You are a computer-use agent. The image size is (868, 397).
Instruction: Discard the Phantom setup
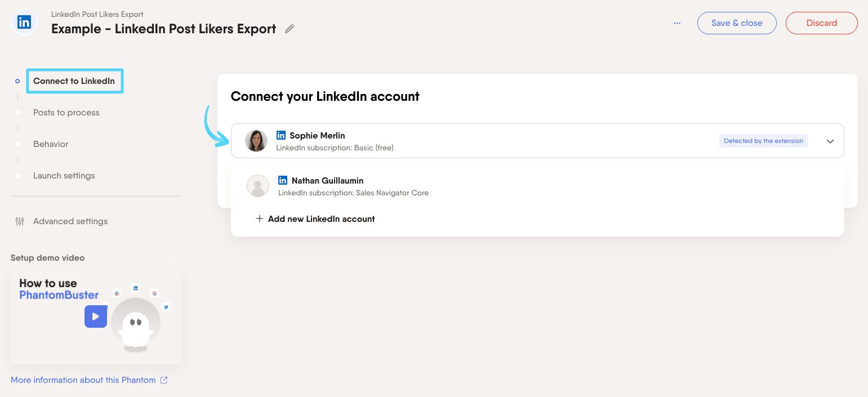tap(821, 23)
